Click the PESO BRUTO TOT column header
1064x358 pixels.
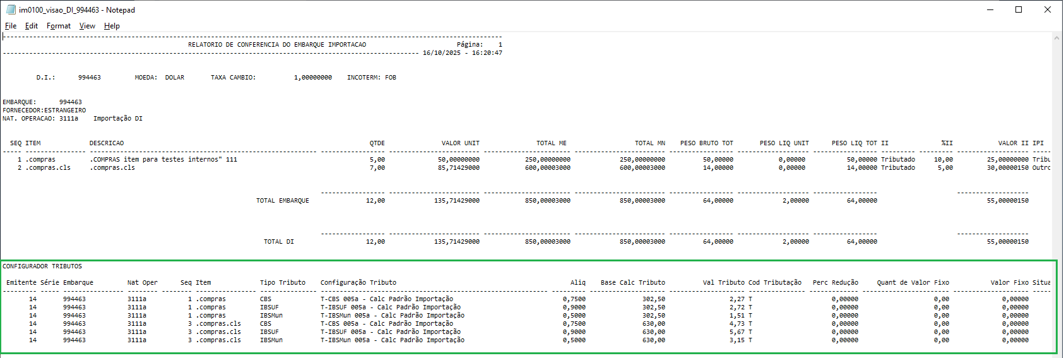click(x=707, y=143)
